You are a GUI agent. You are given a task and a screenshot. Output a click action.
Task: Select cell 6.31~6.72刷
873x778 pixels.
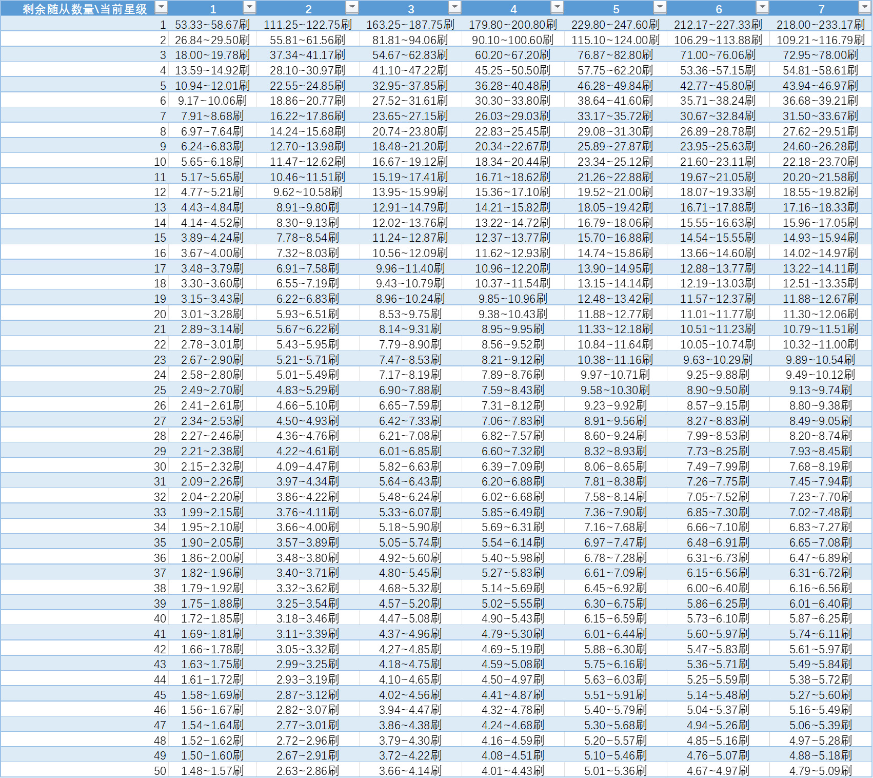(821, 573)
